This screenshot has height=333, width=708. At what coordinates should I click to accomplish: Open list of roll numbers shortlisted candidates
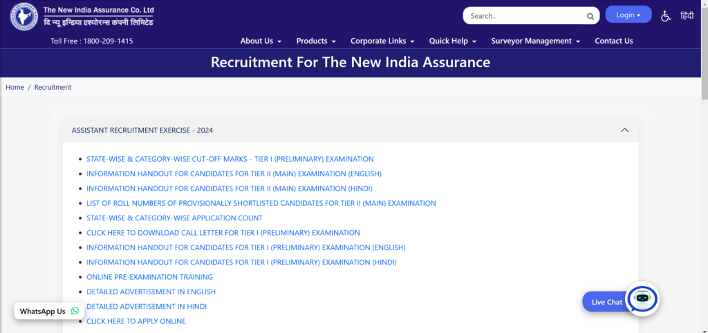(x=261, y=204)
